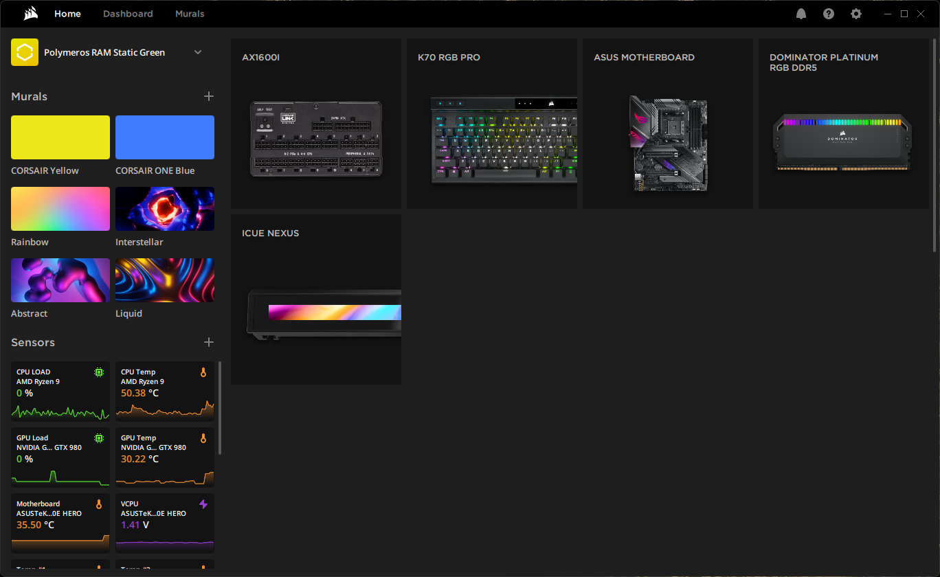Click the "CORSAIR Yellow" mural label
Image resolution: width=940 pixels, height=577 pixels.
[x=45, y=170]
